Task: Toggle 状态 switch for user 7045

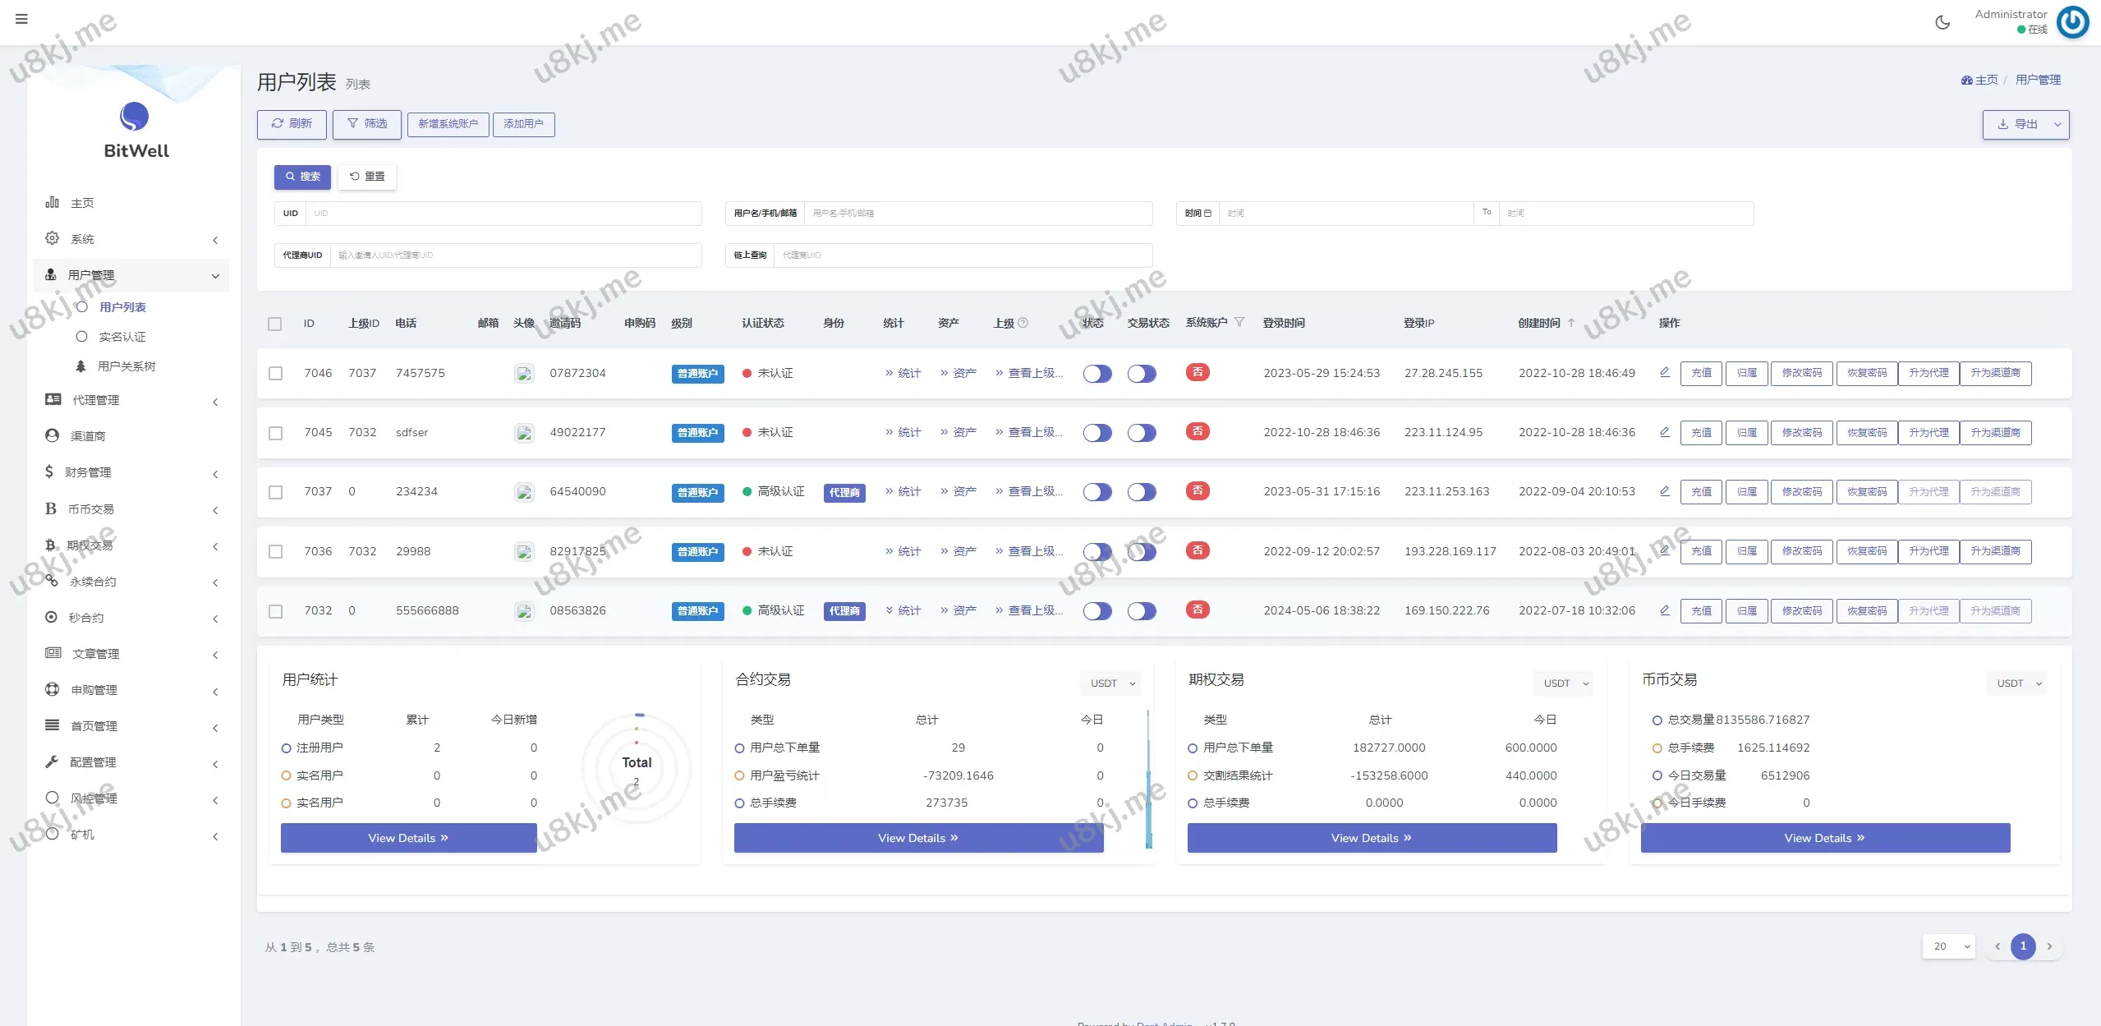Action: click(1096, 433)
